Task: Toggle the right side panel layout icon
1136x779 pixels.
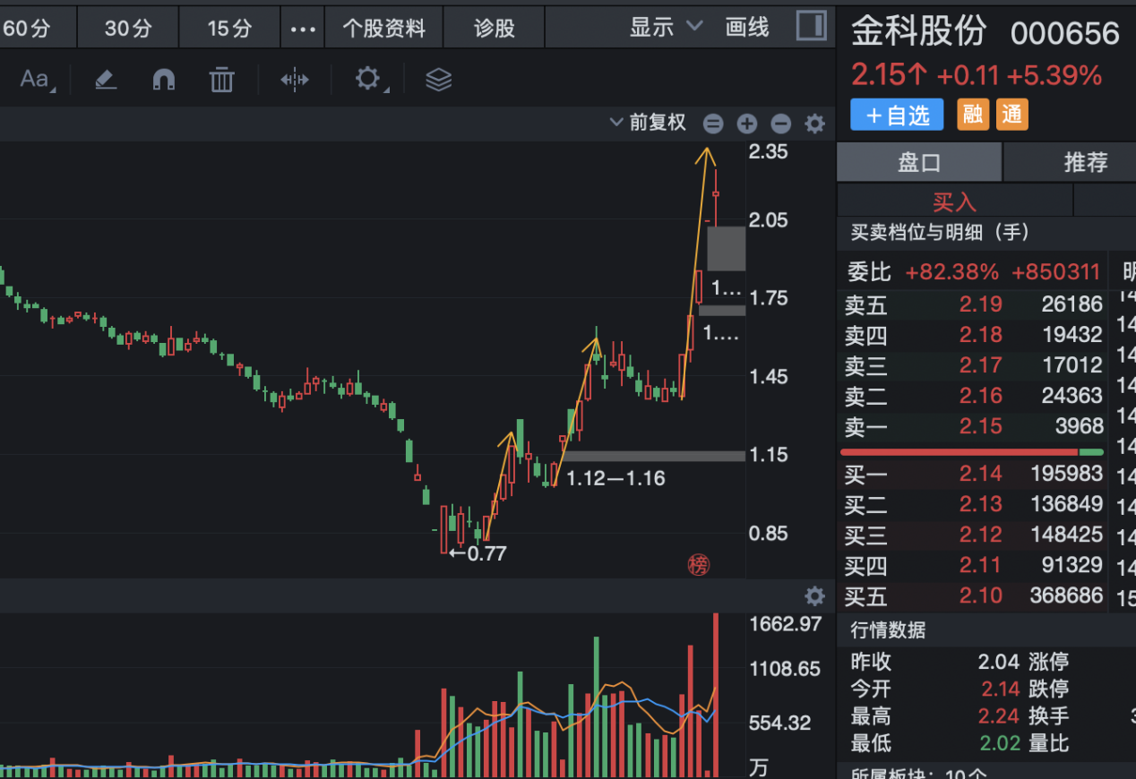Action: click(x=812, y=26)
